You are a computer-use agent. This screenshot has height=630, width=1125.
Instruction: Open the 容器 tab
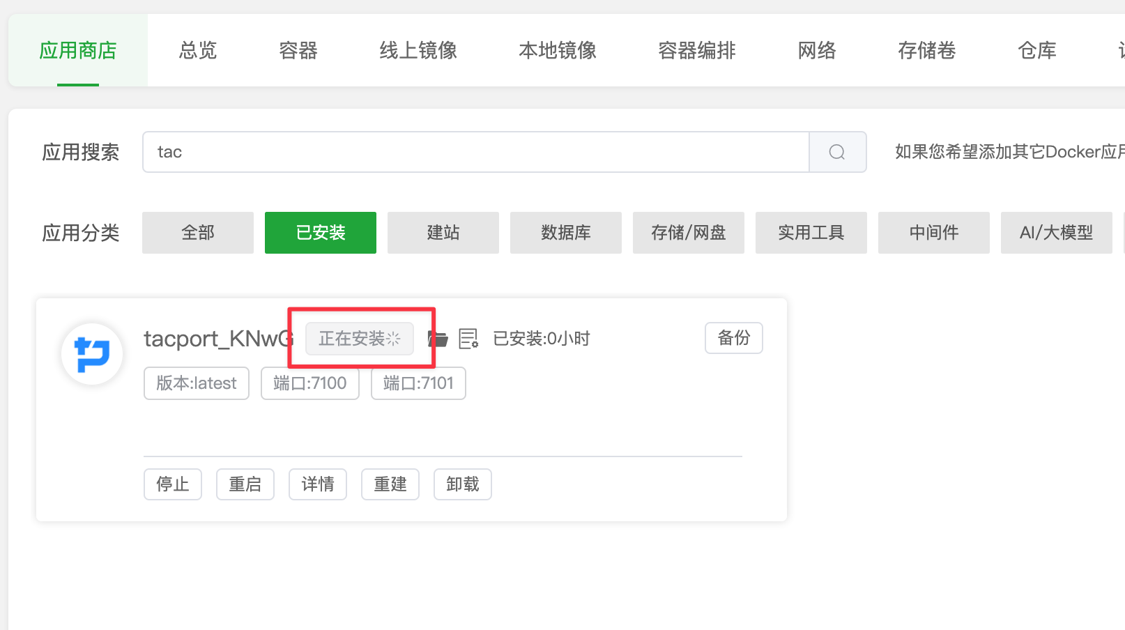click(x=298, y=50)
